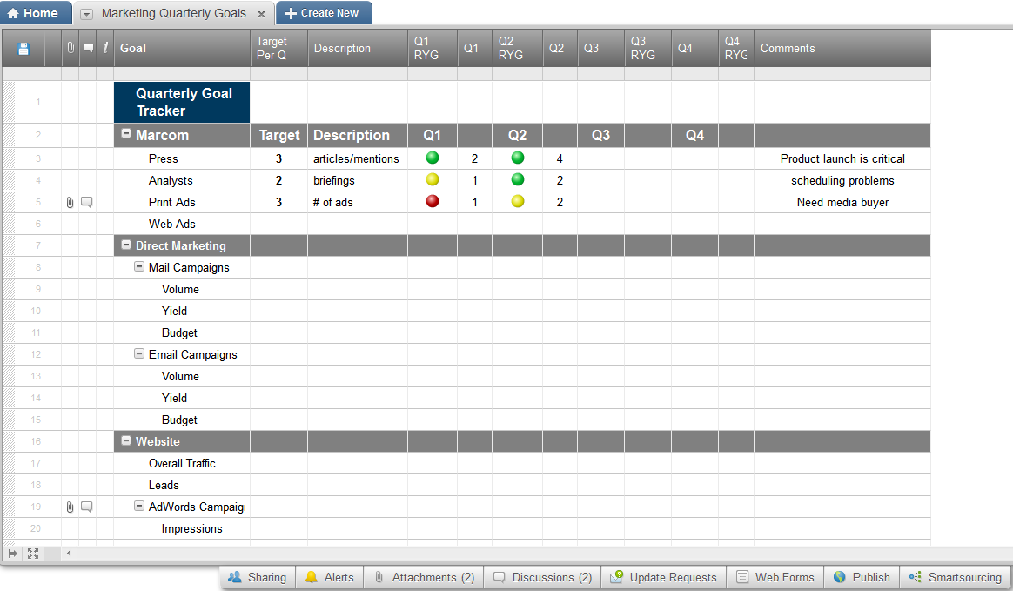Viewport: 1013px width, 591px height.
Task: Click the yellow Q2 status ball for Print Ads
Action: pos(518,202)
